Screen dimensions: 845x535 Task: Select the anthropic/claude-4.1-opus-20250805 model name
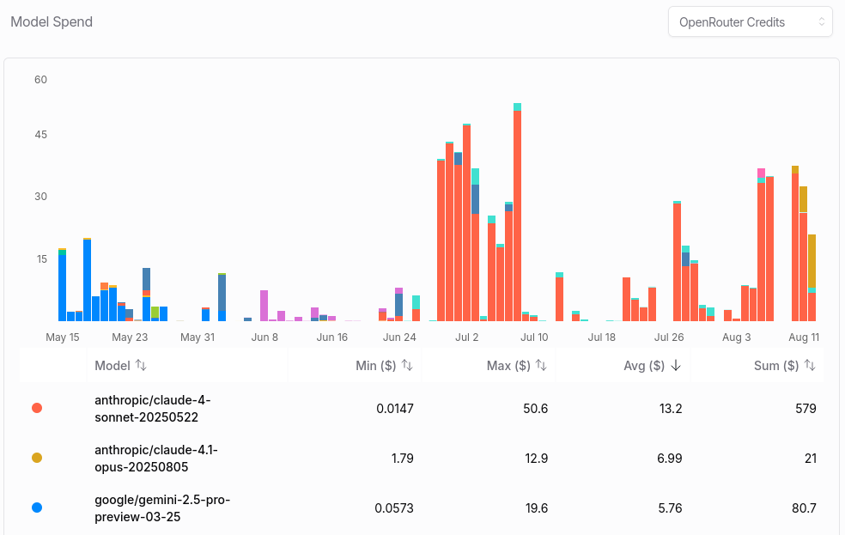point(155,458)
